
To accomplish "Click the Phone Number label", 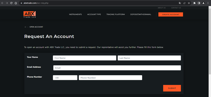I will 35,77.
